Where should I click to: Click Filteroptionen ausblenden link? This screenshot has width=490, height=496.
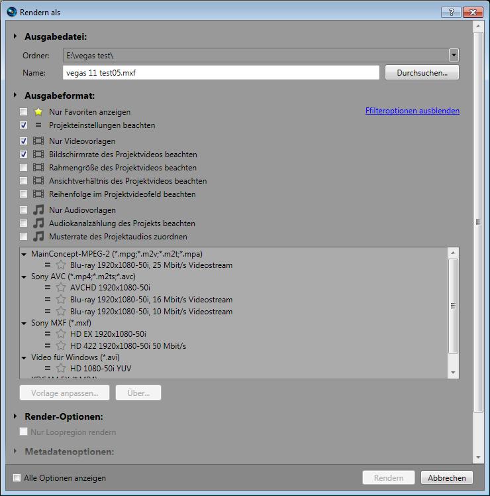click(412, 111)
